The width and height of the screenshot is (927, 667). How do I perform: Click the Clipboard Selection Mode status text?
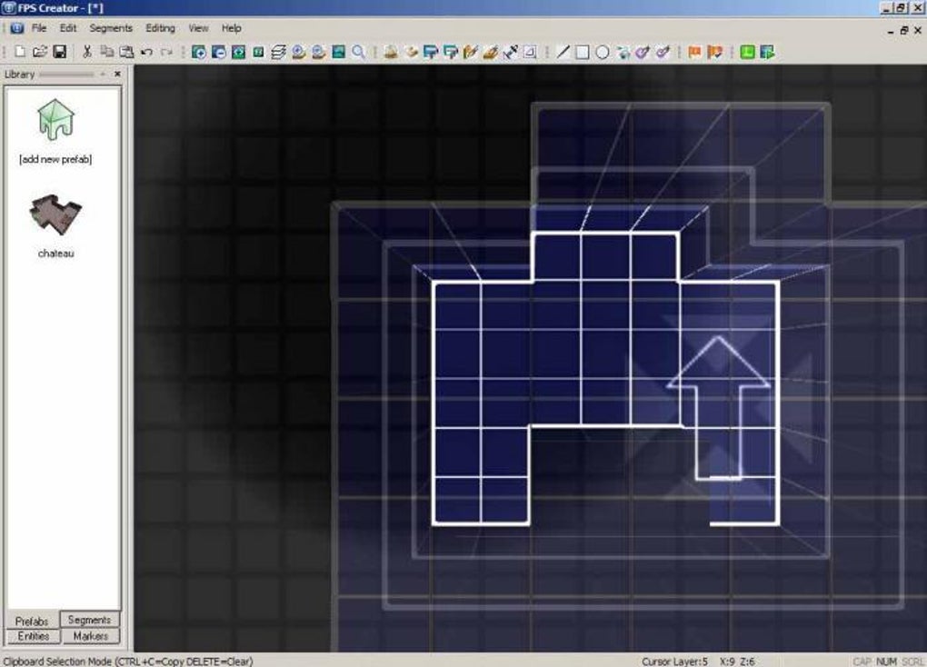128,661
